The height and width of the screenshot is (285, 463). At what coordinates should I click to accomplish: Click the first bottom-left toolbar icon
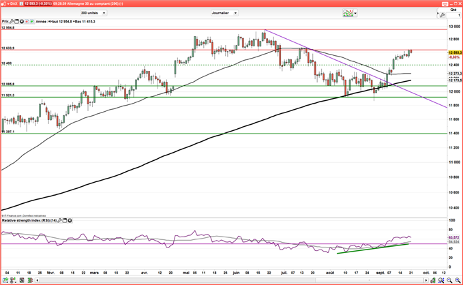5,280
